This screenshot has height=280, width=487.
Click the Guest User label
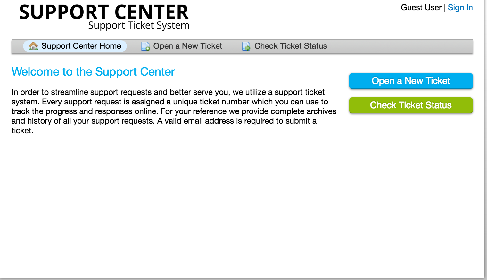click(421, 7)
